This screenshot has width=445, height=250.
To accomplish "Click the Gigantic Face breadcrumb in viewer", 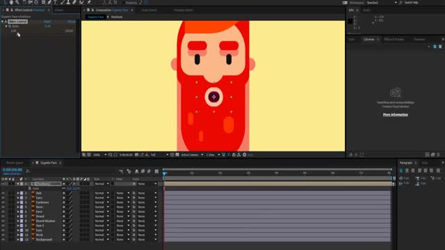I will pos(96,17).
